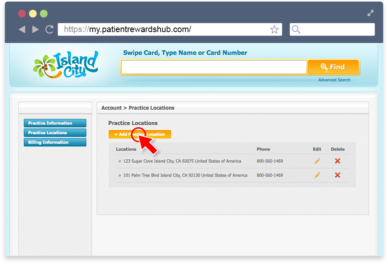
Task: Reload the page with the refresh icon
Action: [x=50, y=30]
